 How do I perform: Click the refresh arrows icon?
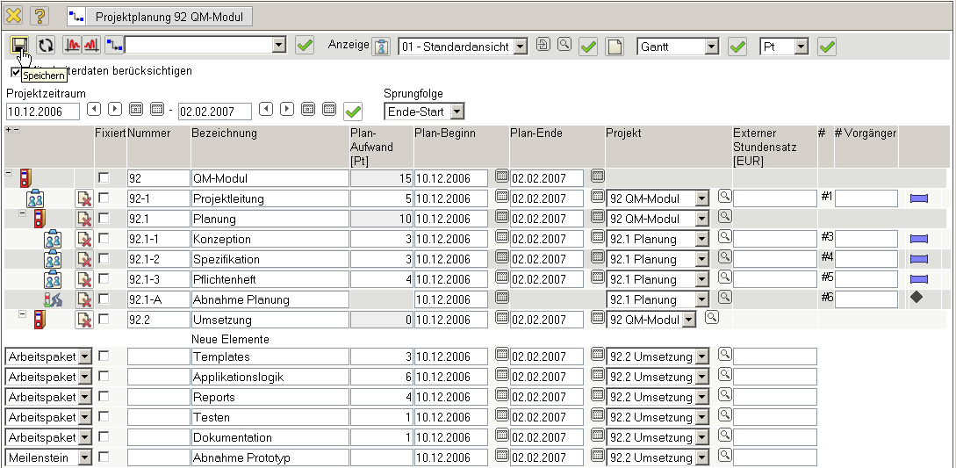(46, 45)
